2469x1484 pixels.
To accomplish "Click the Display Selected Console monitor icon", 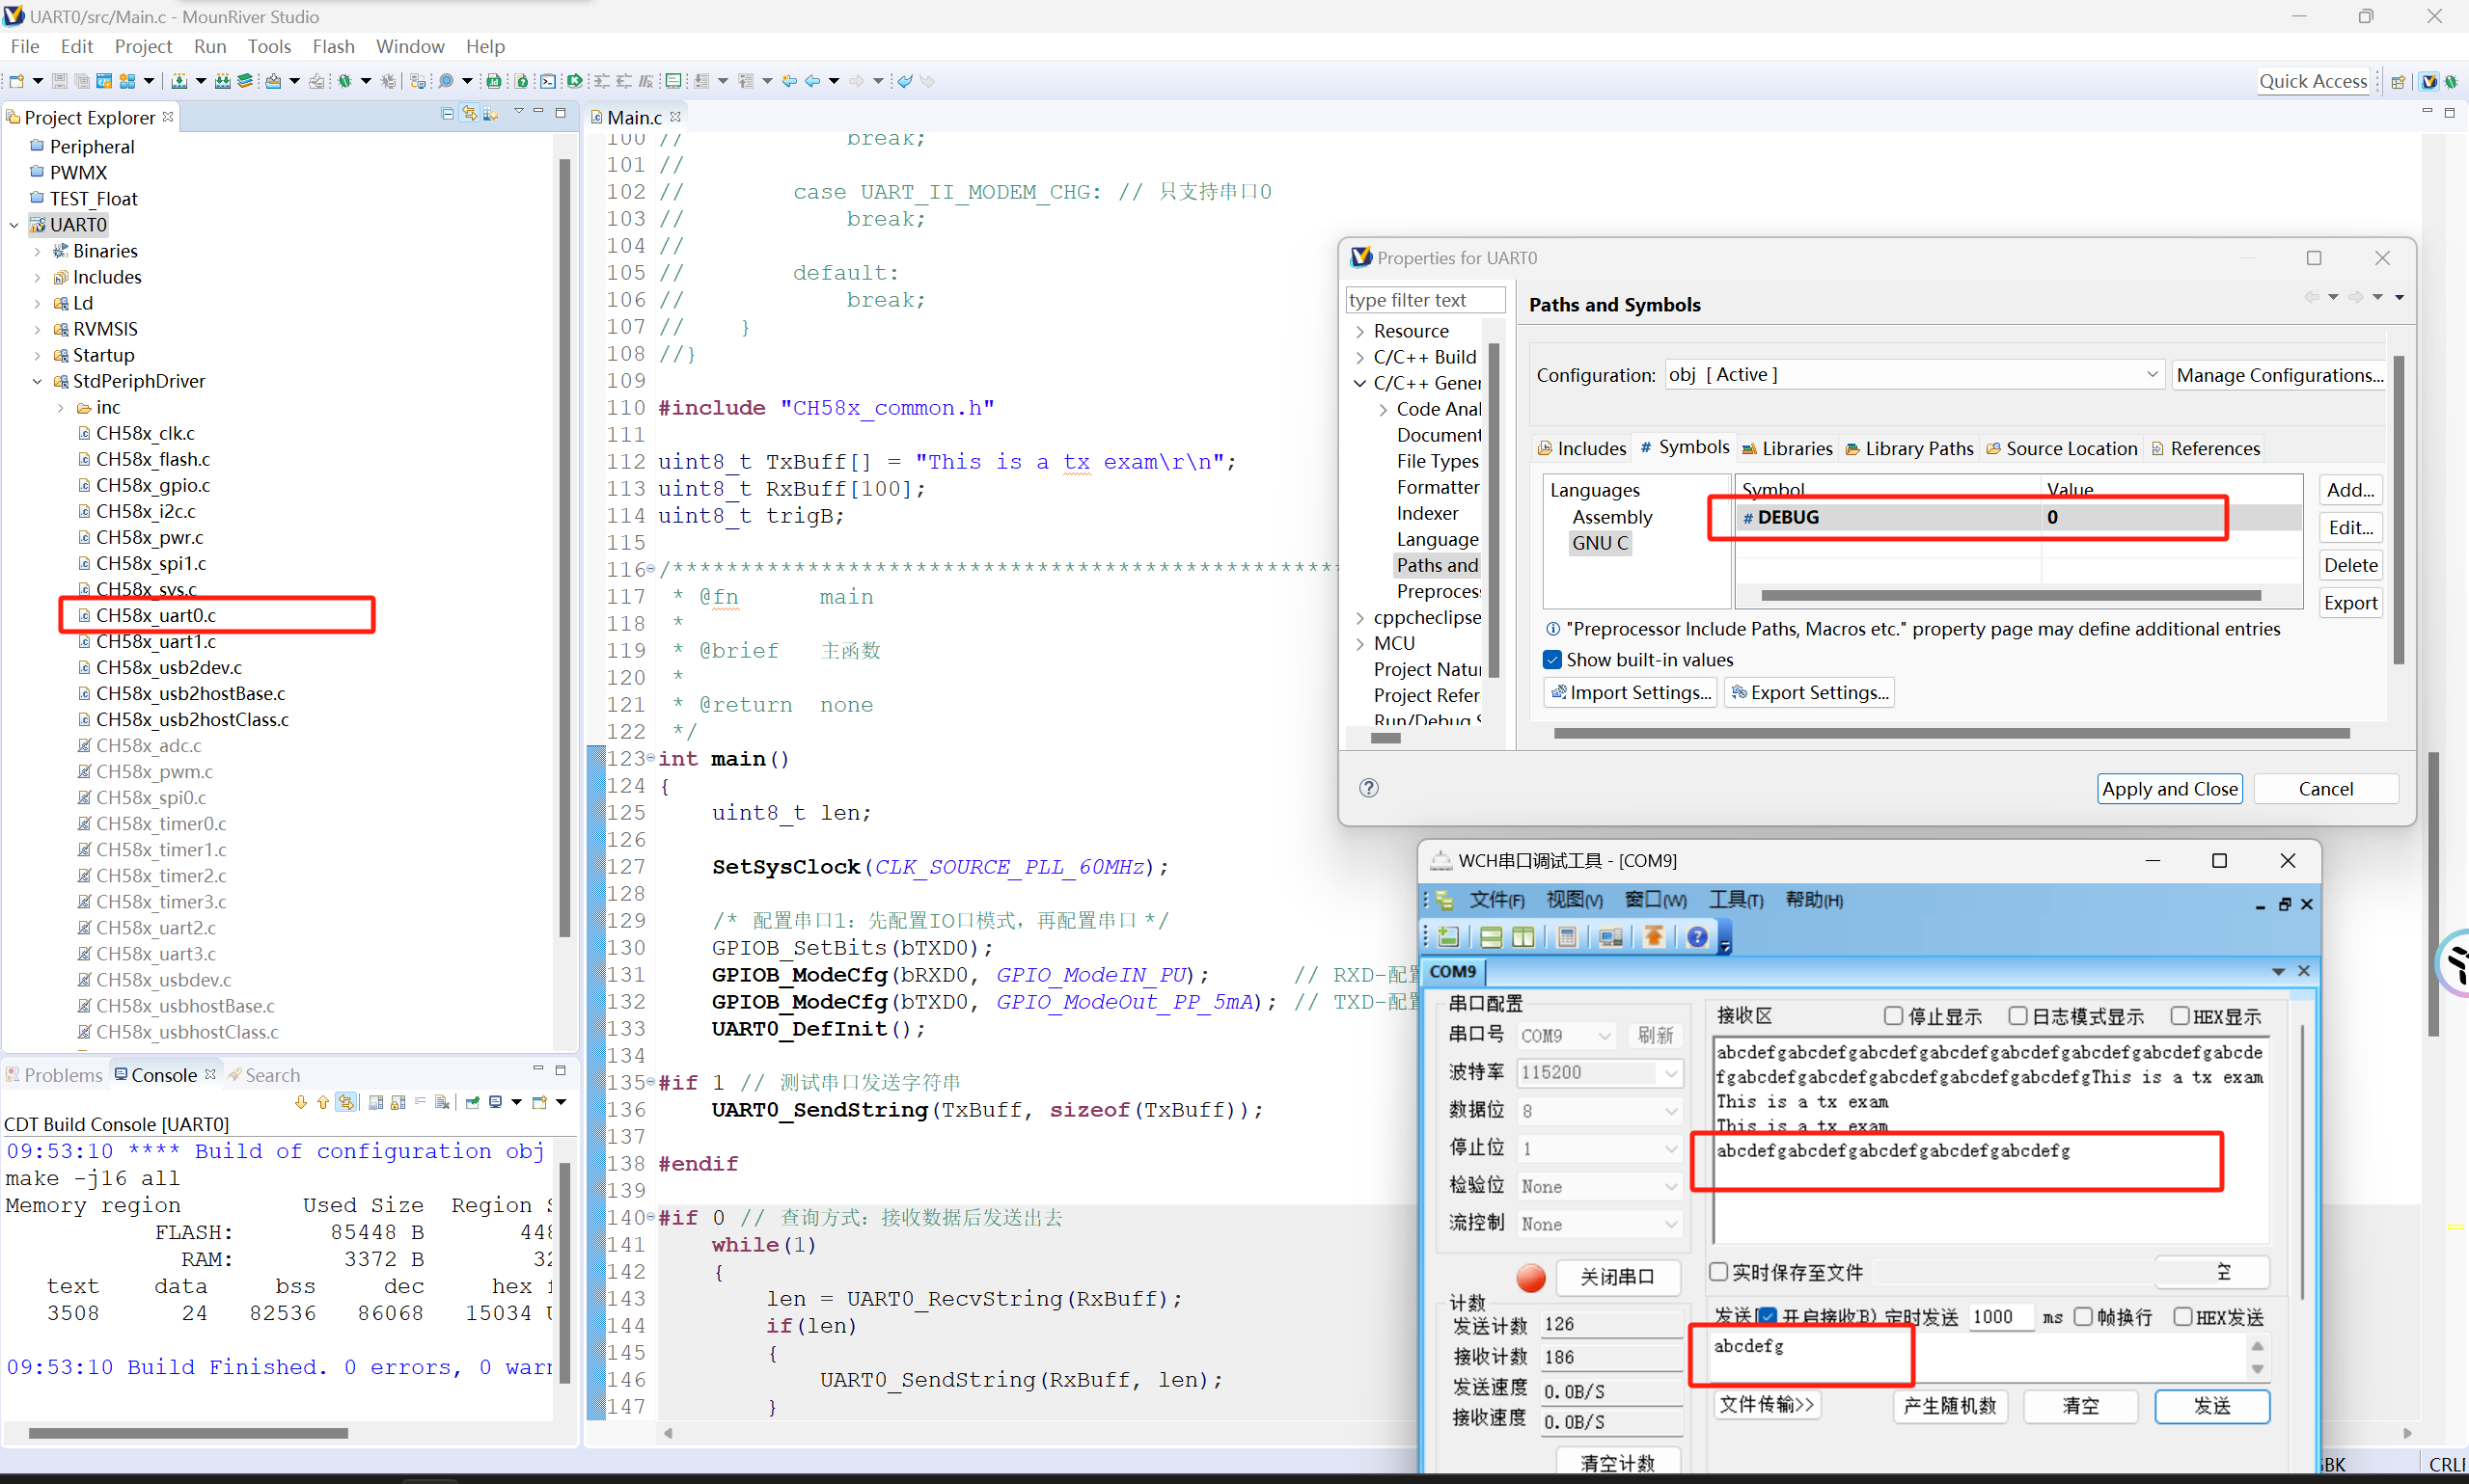I will pos(495,1102).
